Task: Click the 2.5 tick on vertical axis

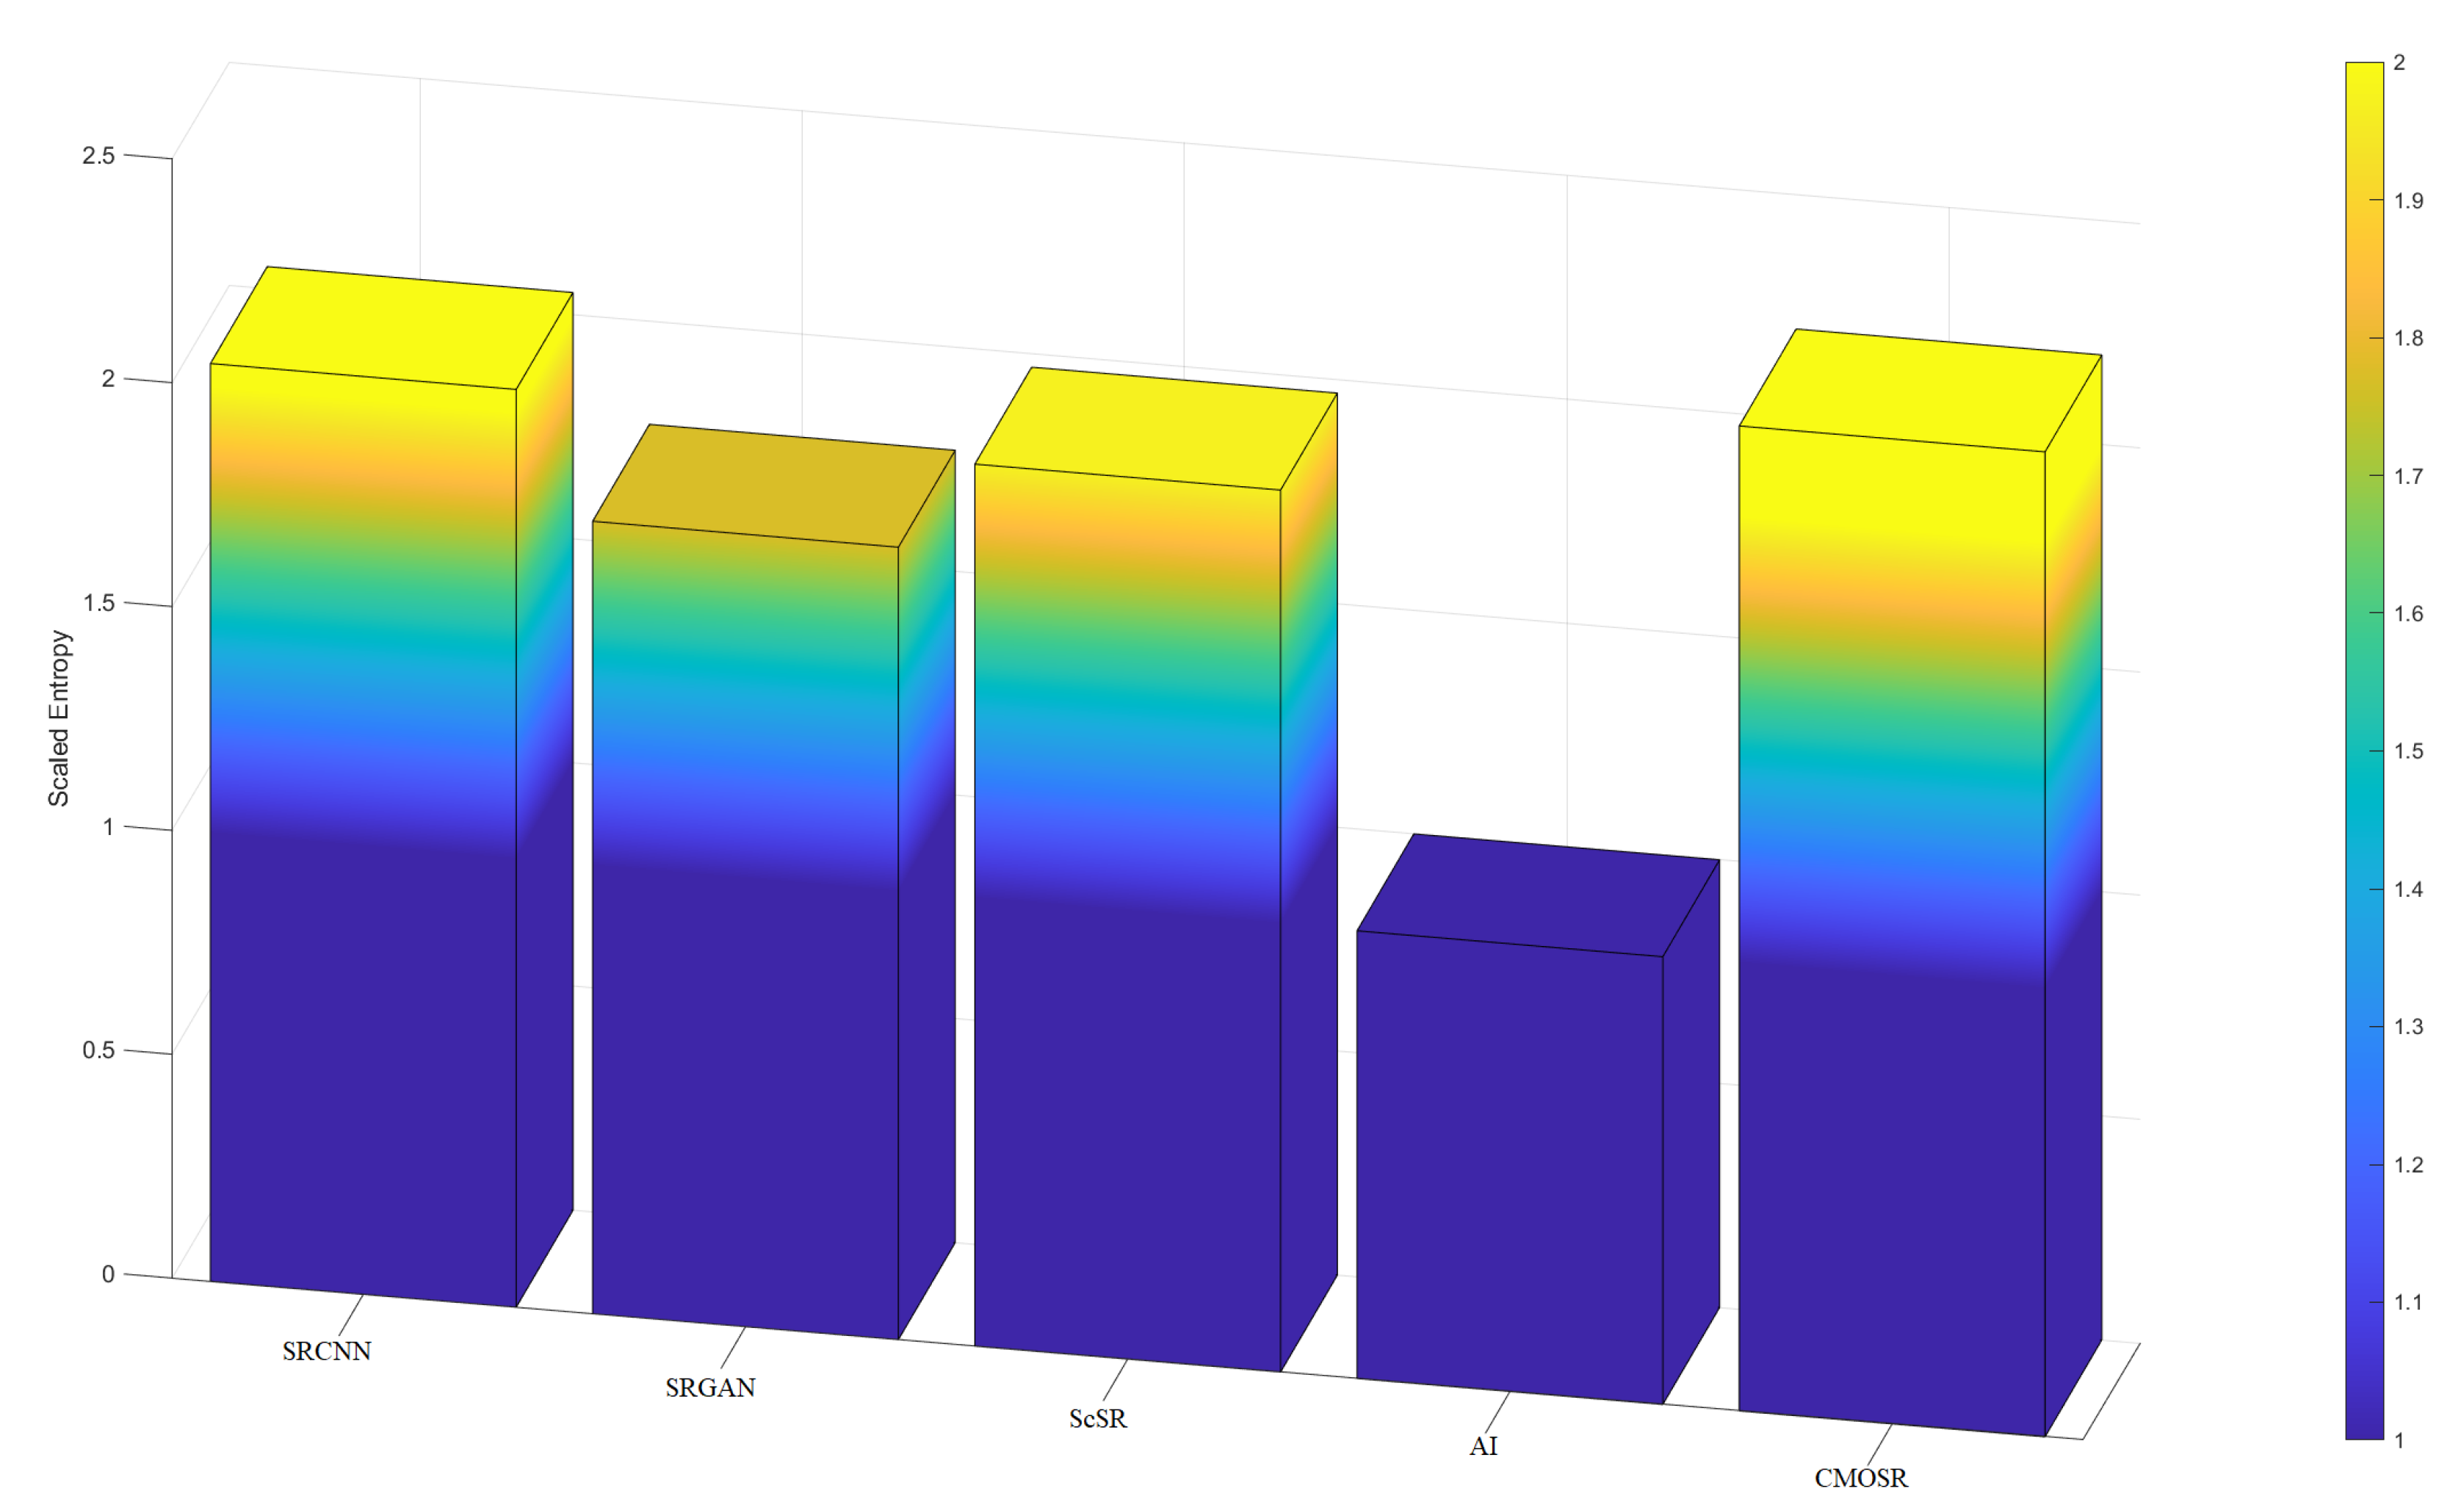Action: pos(98,156)
